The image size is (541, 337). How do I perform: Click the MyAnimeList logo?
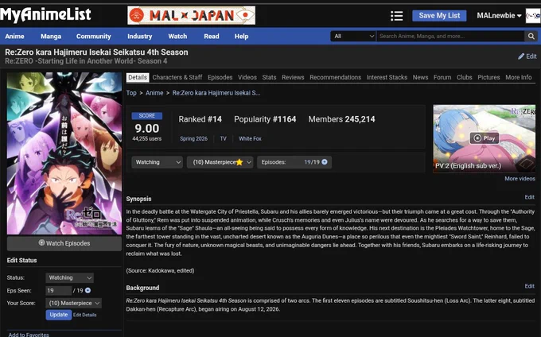[x=45, y=14]
